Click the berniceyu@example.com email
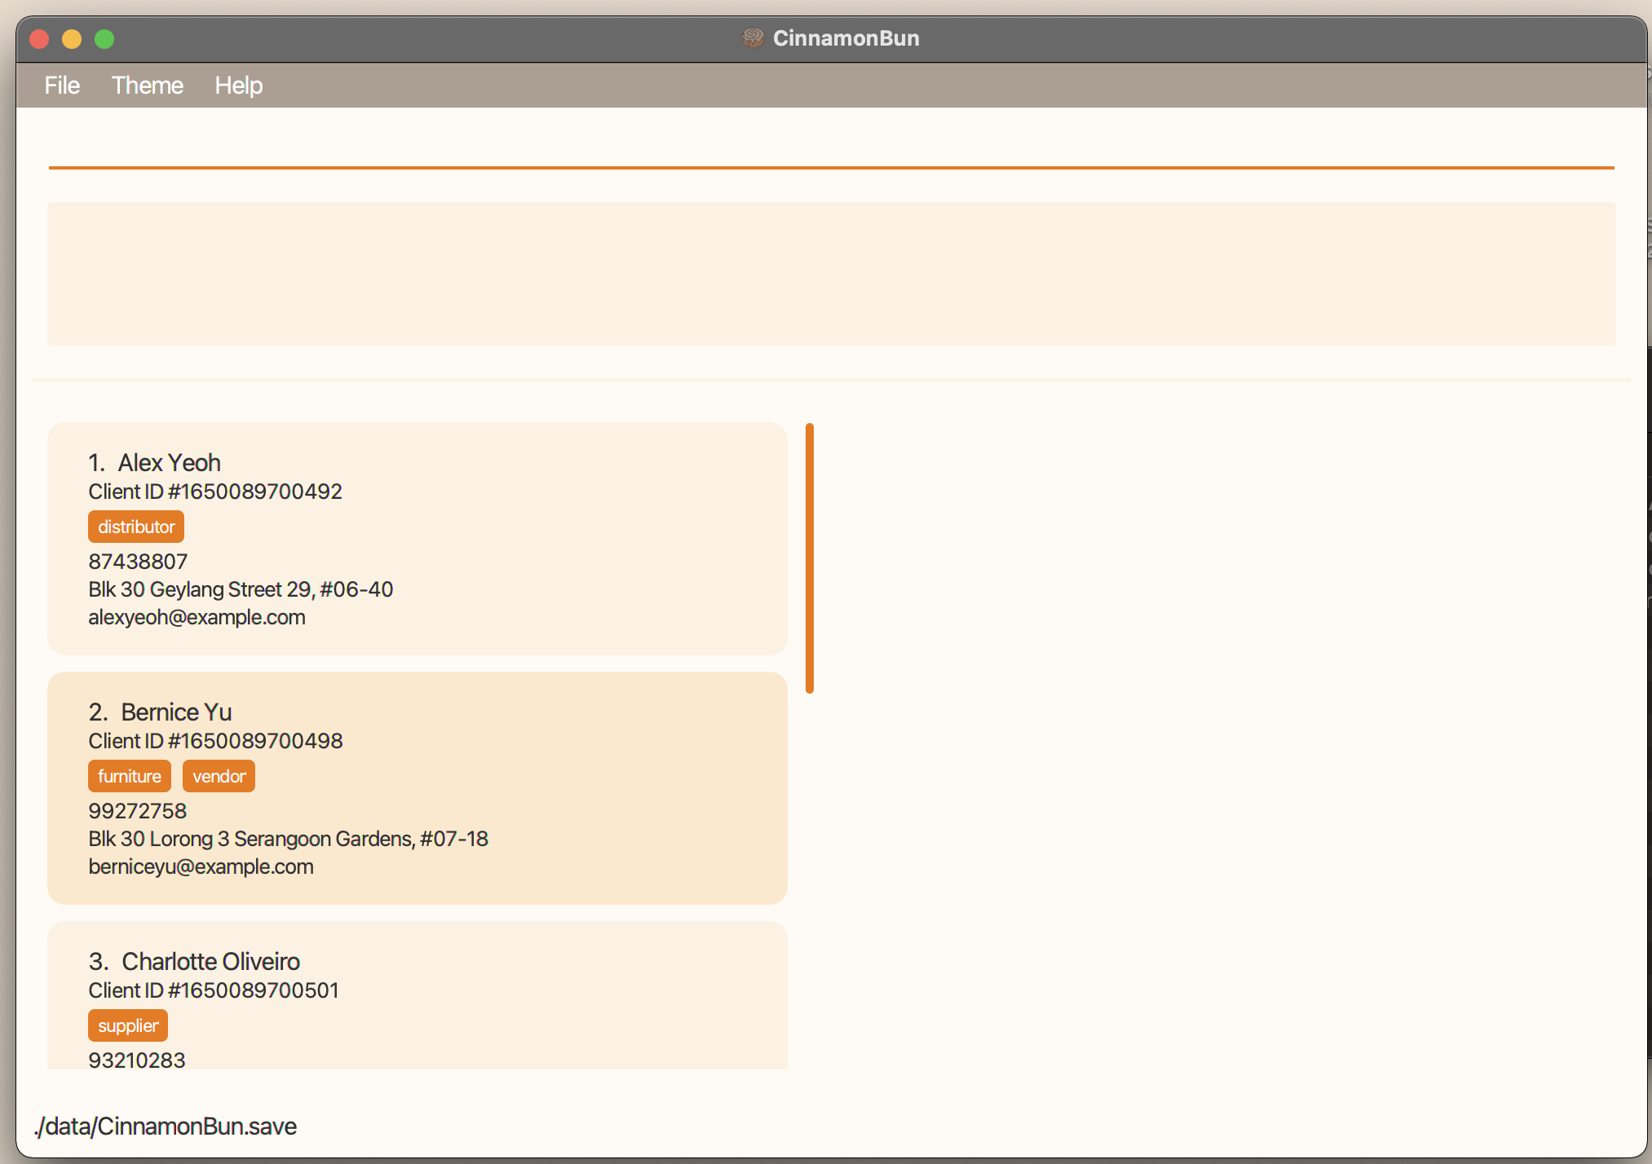 (x=201, y=867)
